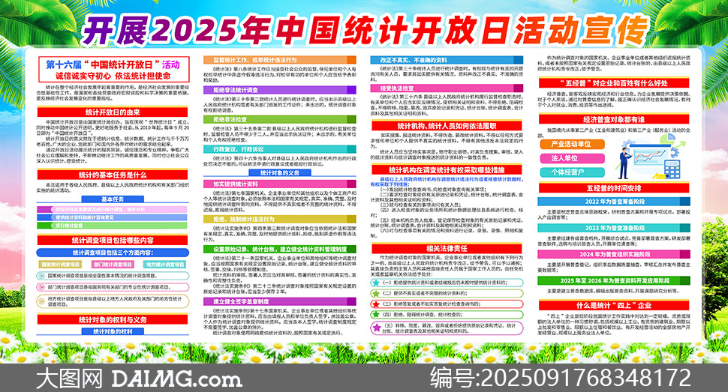Click the green heading 设置原始记录、统计台账
Viewport: 728px width, 392px height.
[x=280, y=249]
